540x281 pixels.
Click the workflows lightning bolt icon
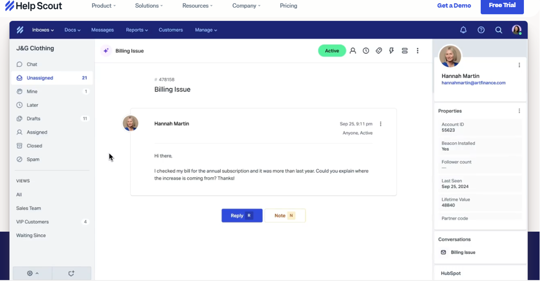click(392, 51)
